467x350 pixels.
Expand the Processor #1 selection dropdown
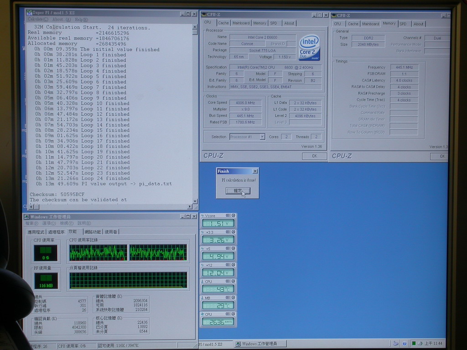(262, 137)
